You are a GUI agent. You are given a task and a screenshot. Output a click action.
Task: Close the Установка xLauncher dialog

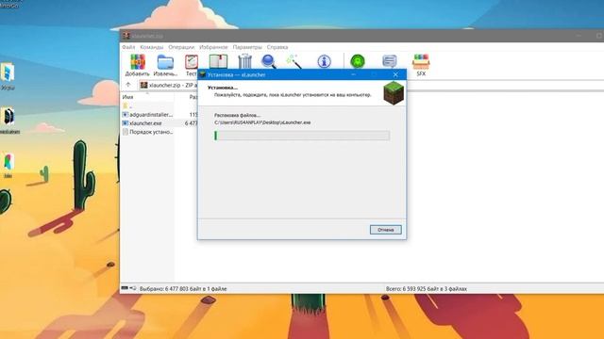[395, 74]
